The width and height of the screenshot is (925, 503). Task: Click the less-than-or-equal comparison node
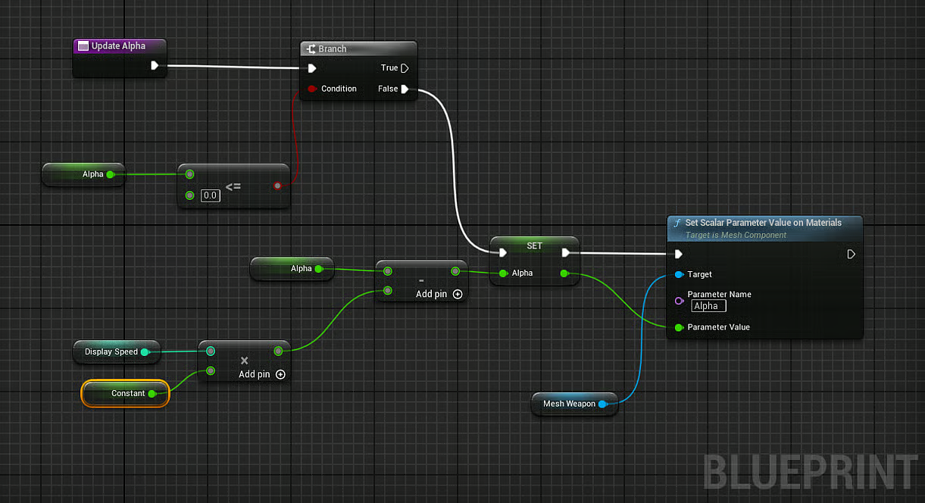(233, 186)
